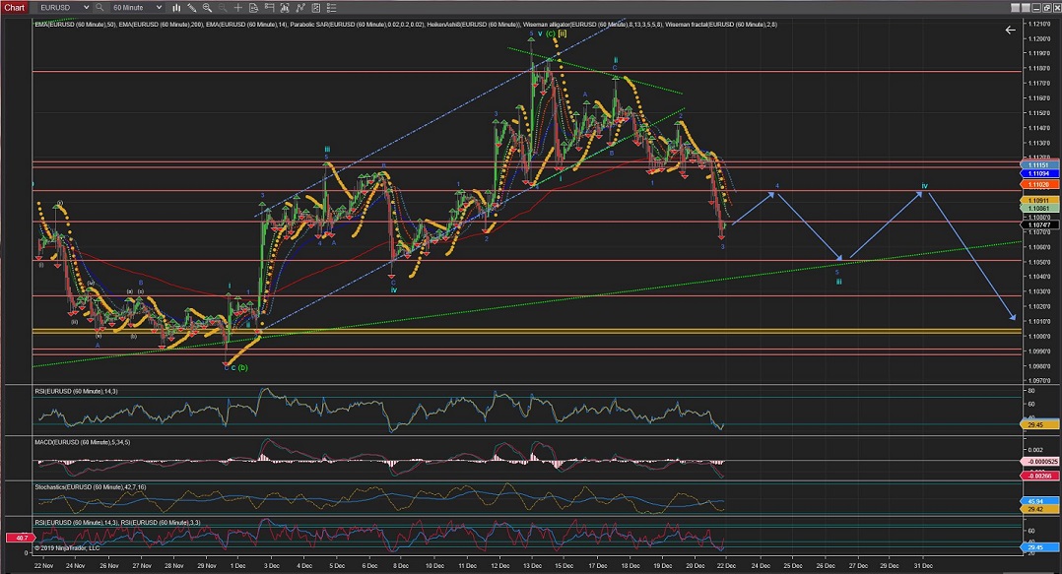Click the 1.12100 price axis label
1062x574 pixels.
pyautogui.click(x=1039, y=24)
